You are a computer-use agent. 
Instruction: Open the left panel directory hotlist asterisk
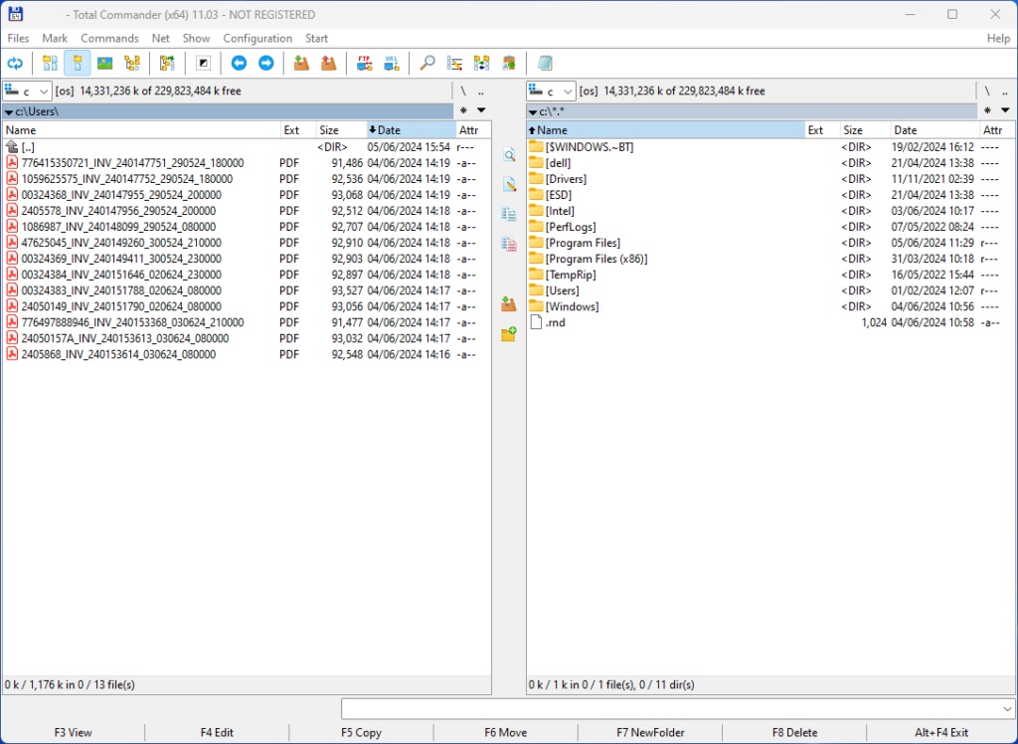click(x=463, y=110)
